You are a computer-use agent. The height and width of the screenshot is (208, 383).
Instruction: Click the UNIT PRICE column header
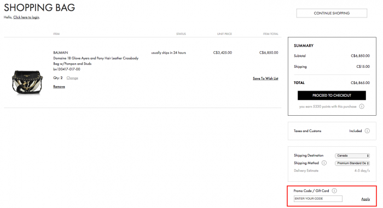pyautogui.click(x=224, y=34)
